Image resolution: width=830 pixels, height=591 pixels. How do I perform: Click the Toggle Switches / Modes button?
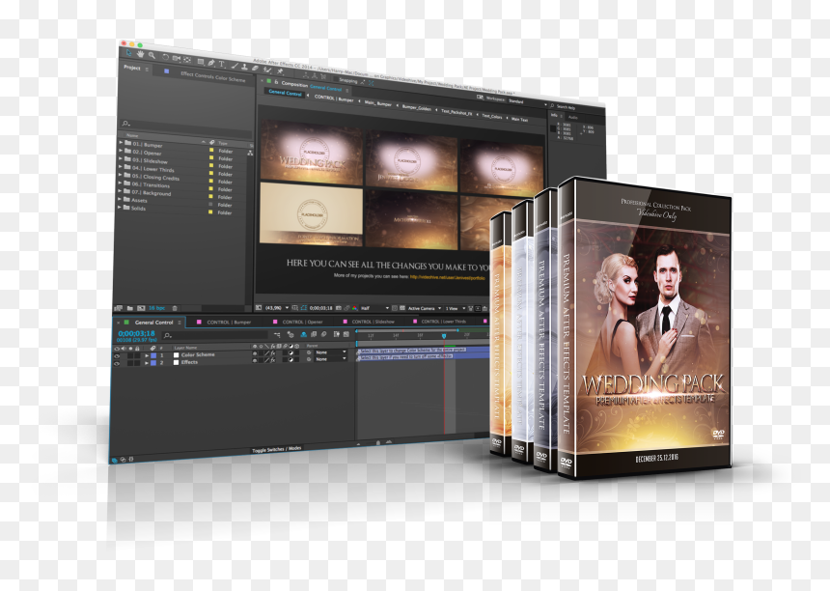click(276, 450)
